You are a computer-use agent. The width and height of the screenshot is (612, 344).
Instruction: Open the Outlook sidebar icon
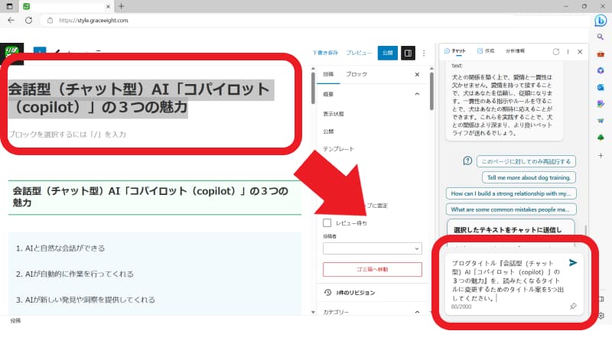(601, 87)
